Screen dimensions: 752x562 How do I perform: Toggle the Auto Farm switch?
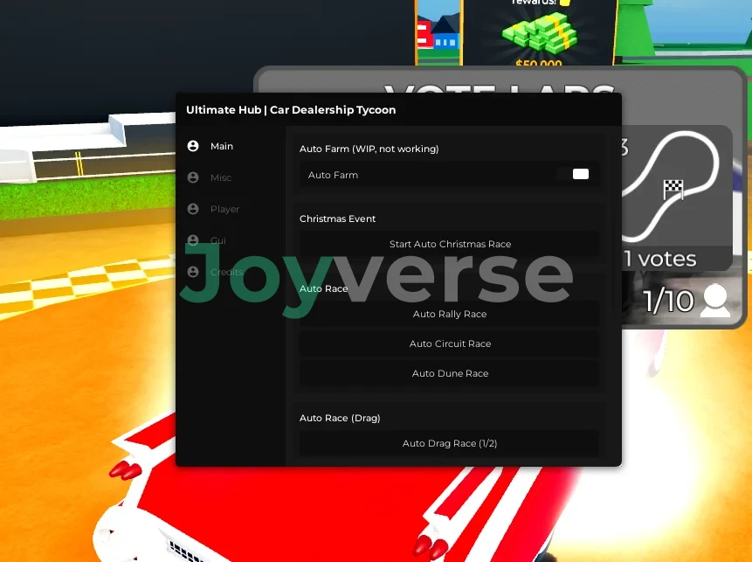[580, 175]
